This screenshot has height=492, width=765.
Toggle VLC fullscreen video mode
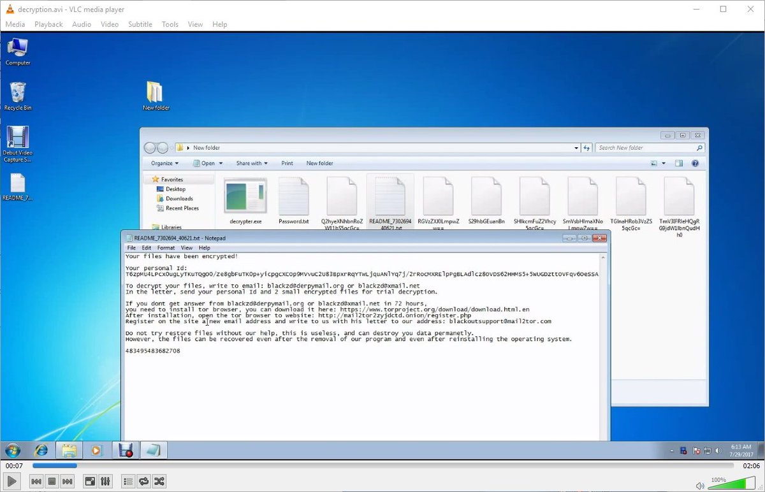[91, 481]
